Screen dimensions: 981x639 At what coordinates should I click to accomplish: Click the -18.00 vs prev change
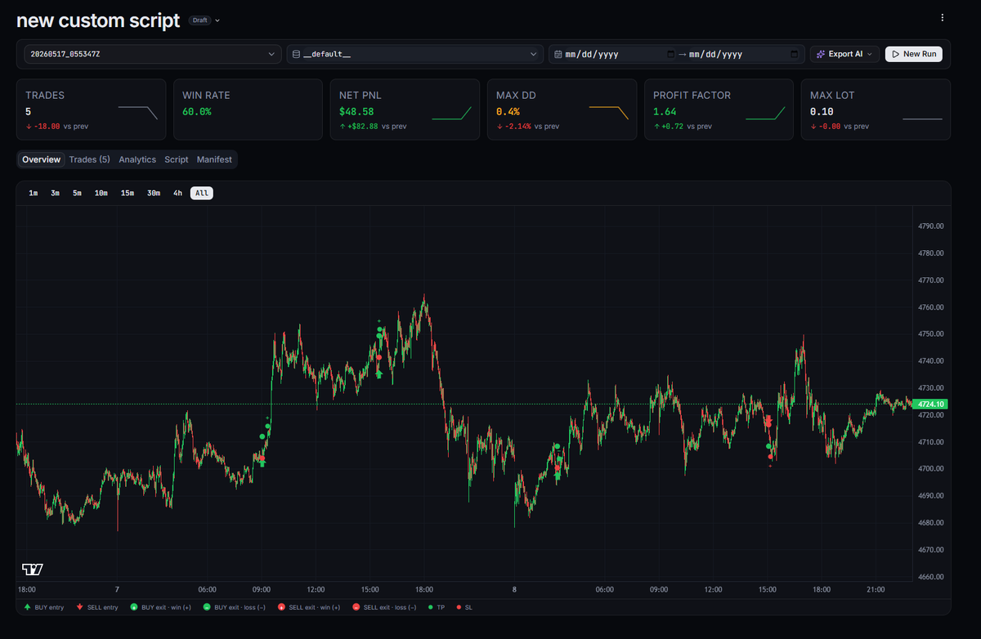click(56, 127)
